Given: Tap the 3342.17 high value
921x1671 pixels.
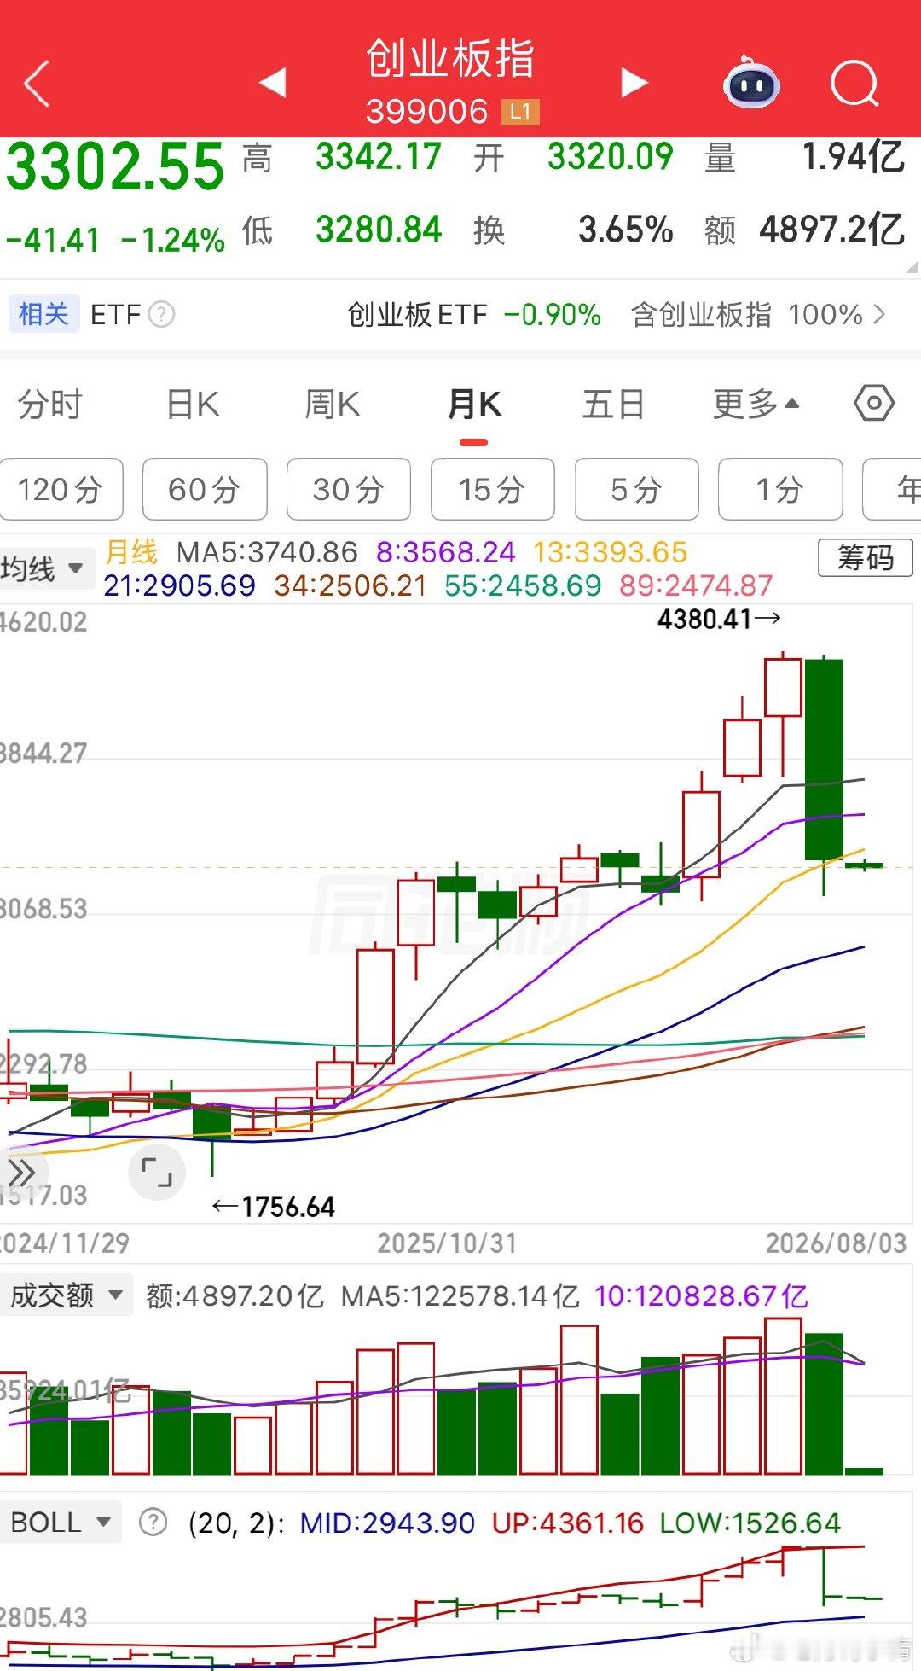Looking at the screenshot, I should pos(379,157).
